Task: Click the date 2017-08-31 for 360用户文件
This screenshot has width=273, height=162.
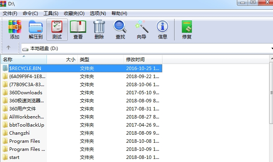Action: click(x=143, y=109)
